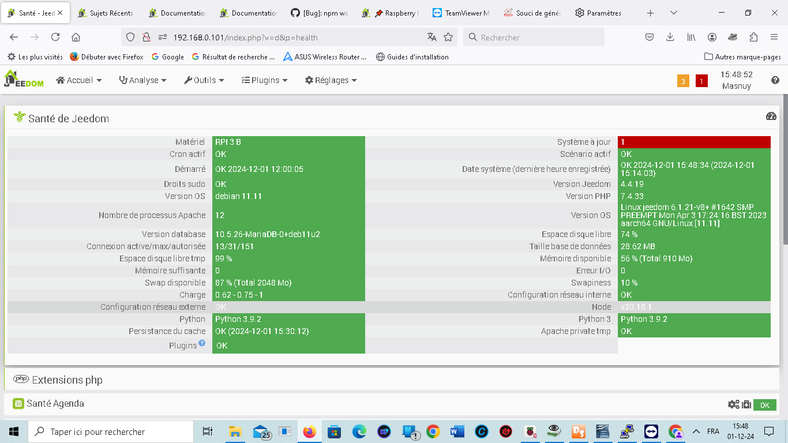Show hidden system tray icons chevron
Image resolution: width=788 pixels, height=443 pixels.
696,431
